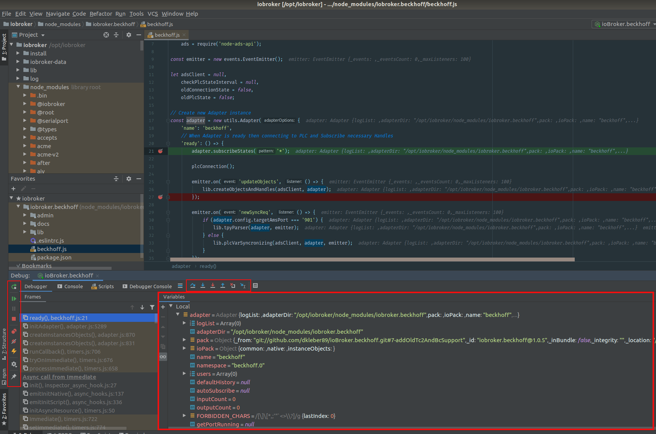Collapse the adapter variable node
Screen dimensions: 656x434
[178, 315]
